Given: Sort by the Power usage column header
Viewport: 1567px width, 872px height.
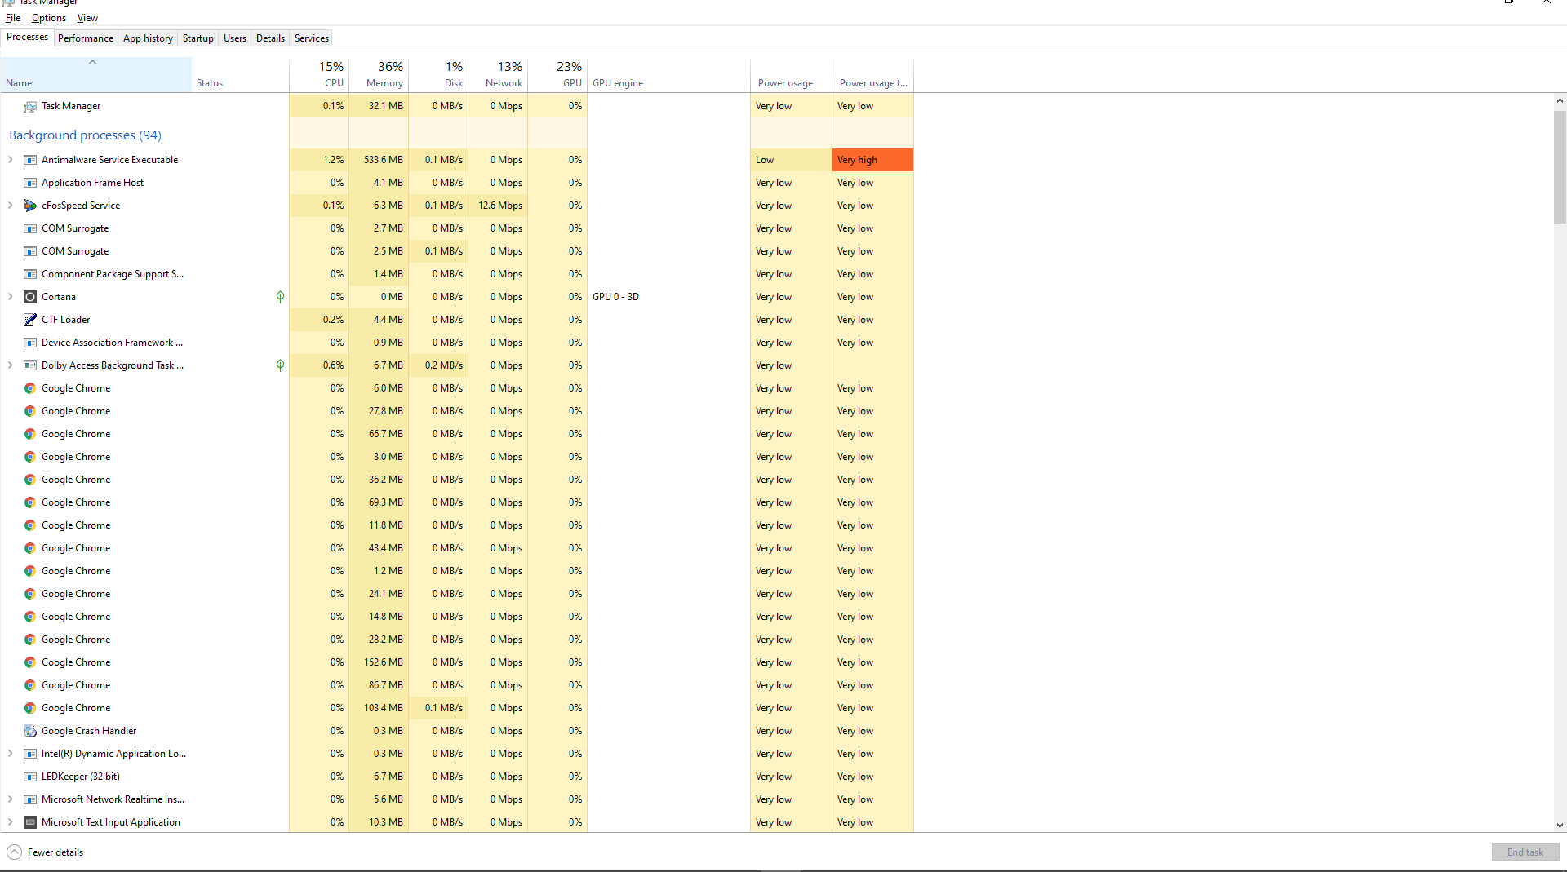Looking at the screenshot, I should click(x=791, y=75).
